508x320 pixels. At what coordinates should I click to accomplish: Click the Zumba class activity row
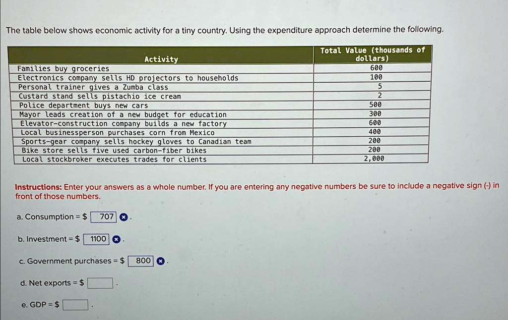click(x=92, y=87)
